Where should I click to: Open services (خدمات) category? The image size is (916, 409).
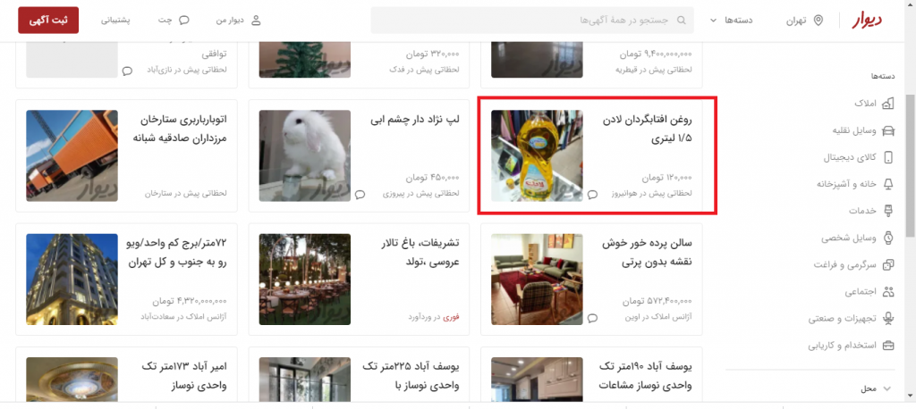tap(871, 211)
